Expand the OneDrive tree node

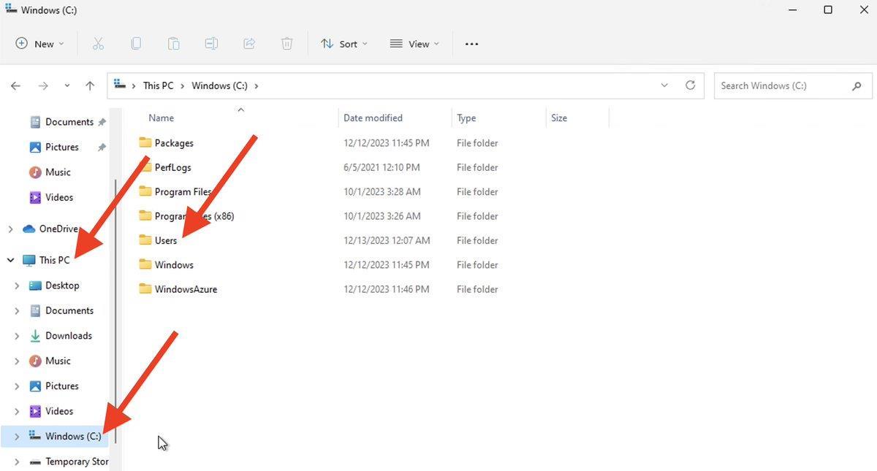click(11, 229)
